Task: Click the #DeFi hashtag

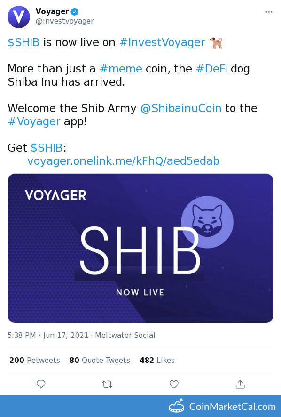Action: tap(211, 69)
